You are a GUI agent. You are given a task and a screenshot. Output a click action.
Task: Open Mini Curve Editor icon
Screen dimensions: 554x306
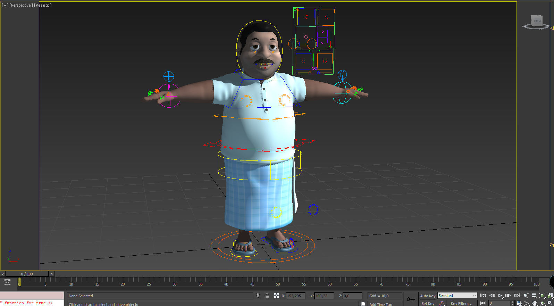pos(7,282)
